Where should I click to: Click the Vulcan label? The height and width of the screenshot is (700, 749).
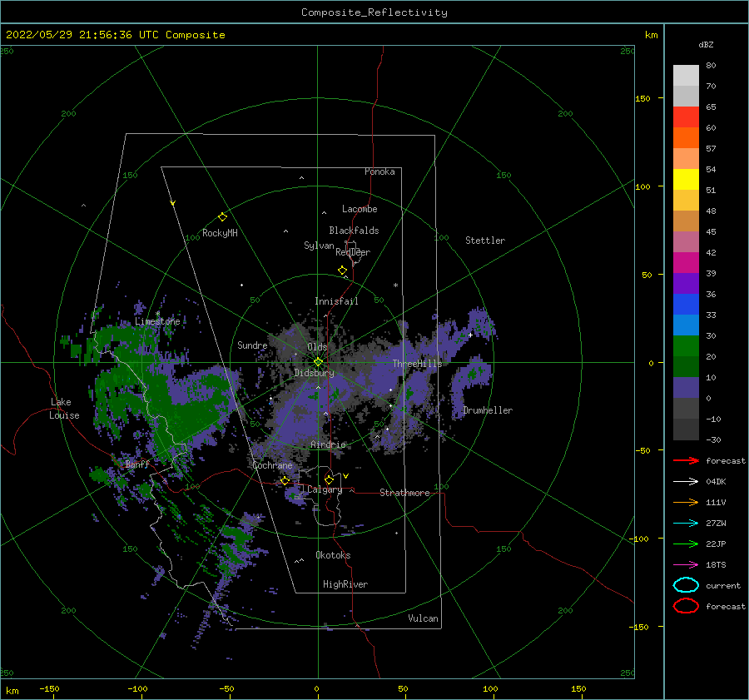[423, 618]
